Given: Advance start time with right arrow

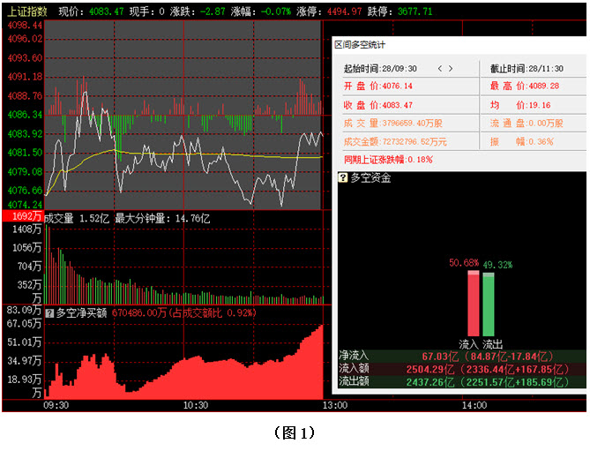Looking at the screenshot, I should click(x=452, y=69).
